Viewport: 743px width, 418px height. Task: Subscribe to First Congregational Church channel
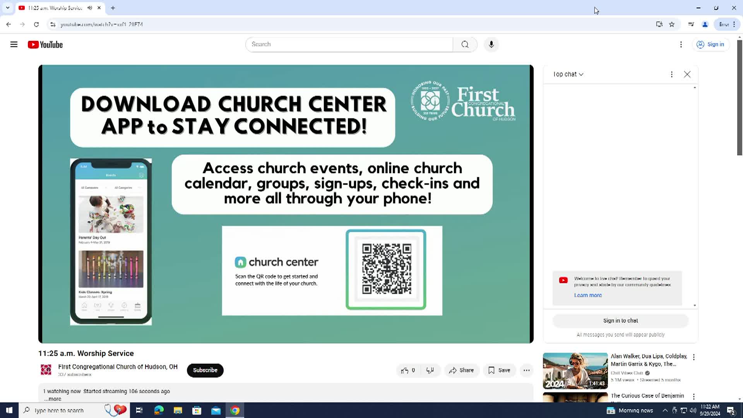[205, 370]
